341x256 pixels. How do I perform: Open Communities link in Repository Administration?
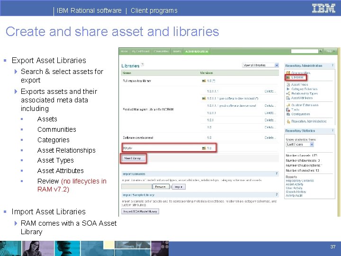(x=301, y=73)
